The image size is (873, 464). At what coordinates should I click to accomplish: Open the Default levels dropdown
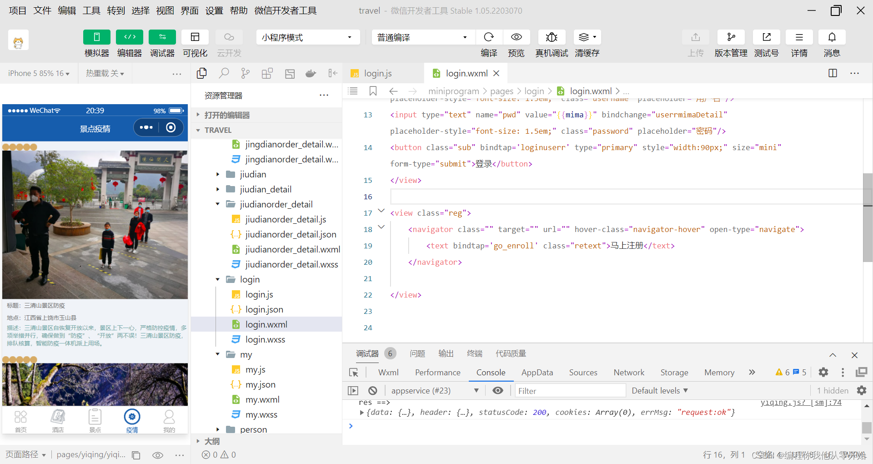(660, 390)
